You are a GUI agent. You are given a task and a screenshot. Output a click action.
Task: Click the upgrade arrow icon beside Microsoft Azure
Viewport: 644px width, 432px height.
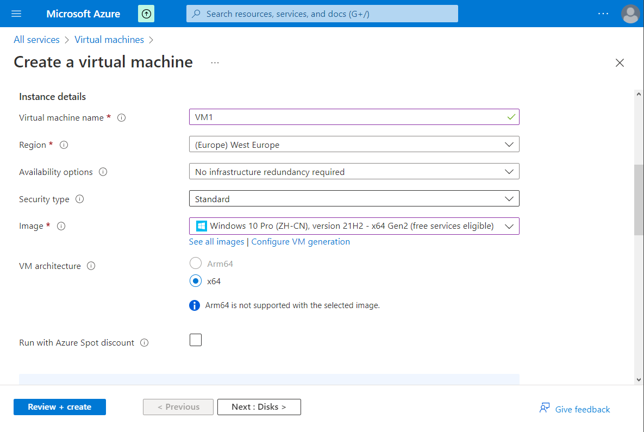146,14
